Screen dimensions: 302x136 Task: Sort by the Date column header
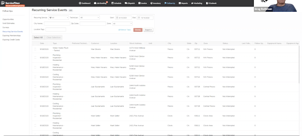(x=42, y=44)
